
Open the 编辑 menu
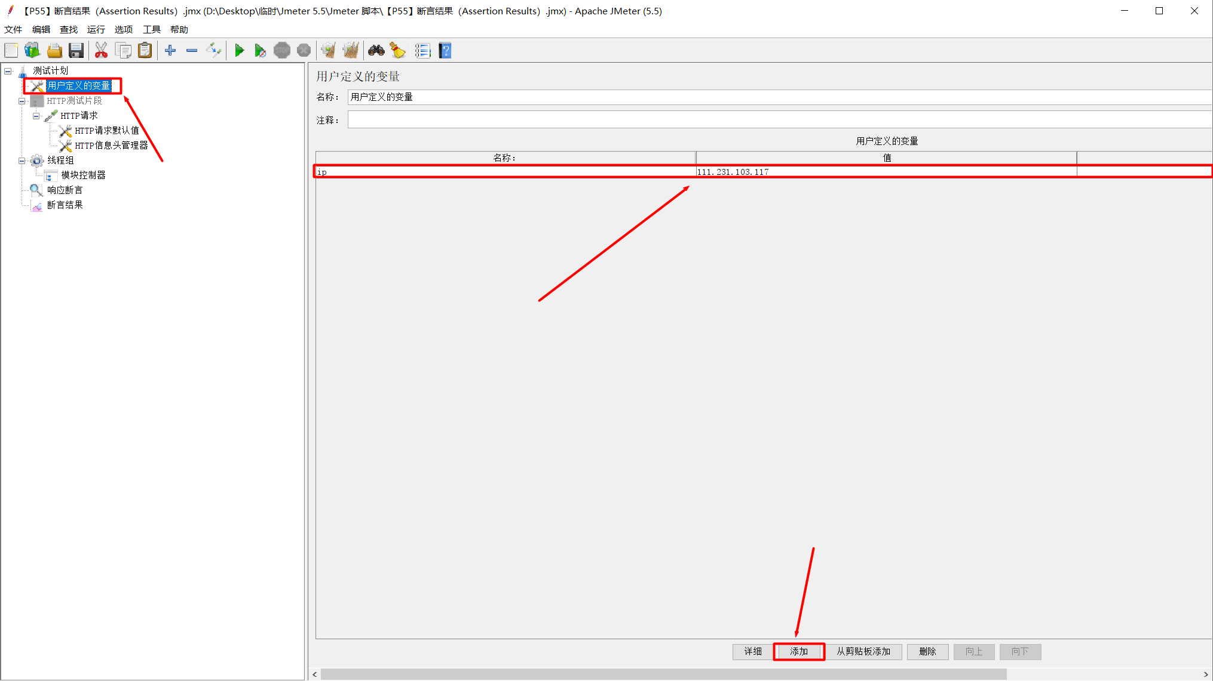(x=41, y=29)
